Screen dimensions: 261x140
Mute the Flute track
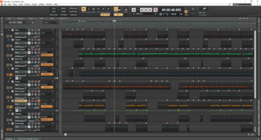(x=29, y=30)
